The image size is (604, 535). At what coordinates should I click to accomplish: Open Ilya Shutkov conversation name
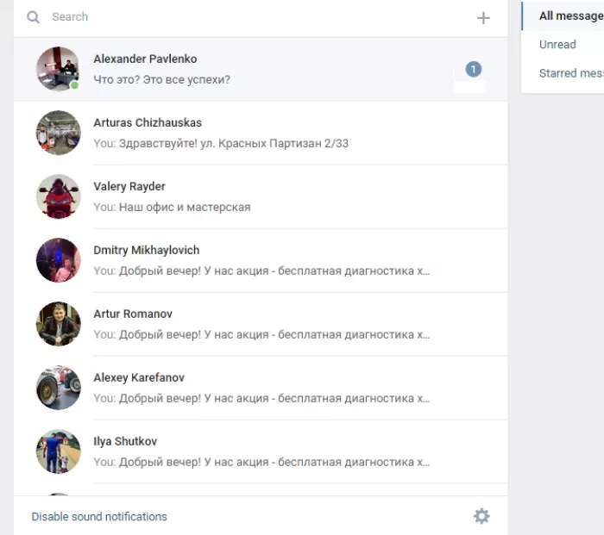(125, 442)
